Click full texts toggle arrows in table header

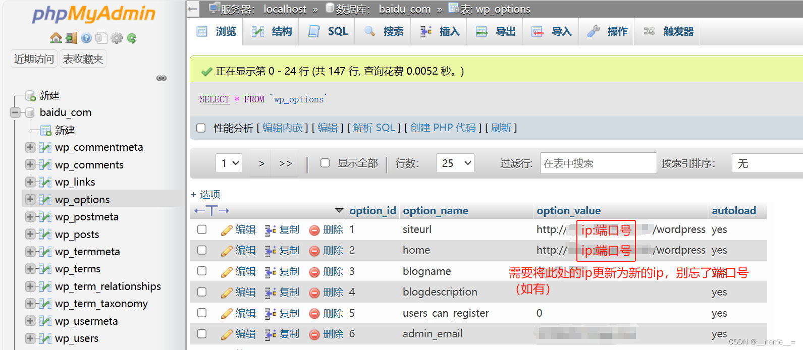click(x=212, y=211)
